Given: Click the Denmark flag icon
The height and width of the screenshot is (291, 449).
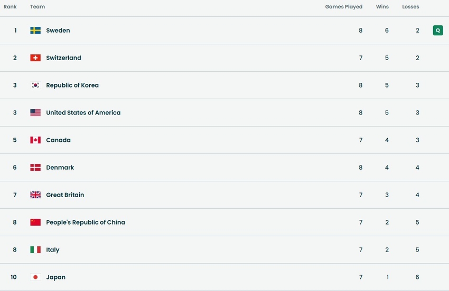Looking at the screenshot, I should 35,168.
